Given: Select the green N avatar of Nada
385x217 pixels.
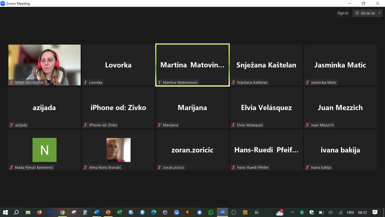Looking at the screenshot, I should pos(44,150).
